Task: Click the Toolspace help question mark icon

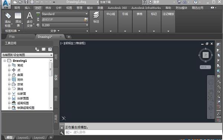Action: coord(50,49)
